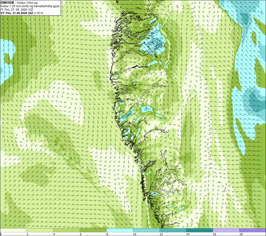The image size is (266, 236).
Task: Click the legend scale label "0"
Action: click(x=1, y=234)
